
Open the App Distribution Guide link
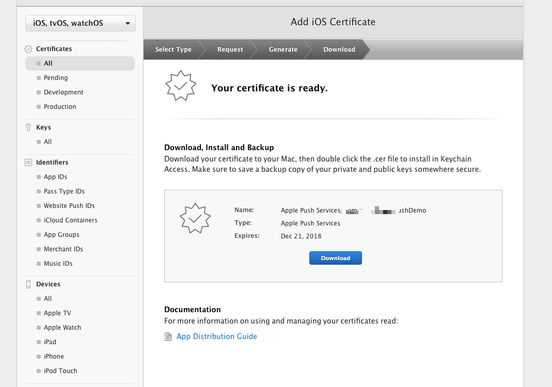(217, 336)
